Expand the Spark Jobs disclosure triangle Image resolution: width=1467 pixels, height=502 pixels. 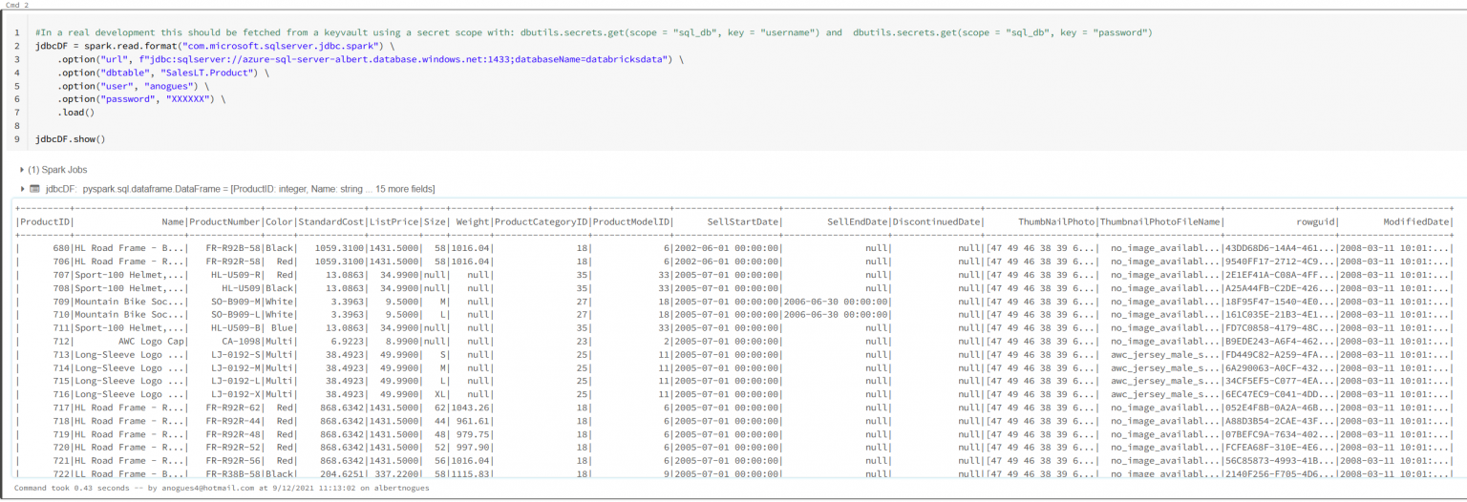[22, 170]
